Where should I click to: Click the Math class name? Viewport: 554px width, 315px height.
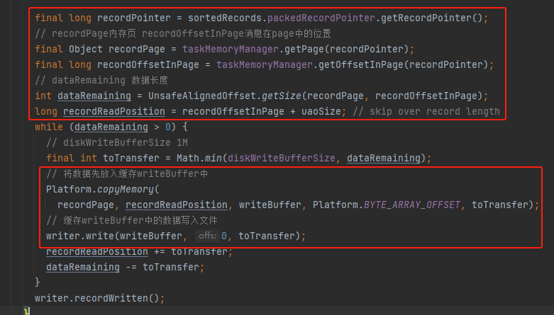tap(188, 158)
